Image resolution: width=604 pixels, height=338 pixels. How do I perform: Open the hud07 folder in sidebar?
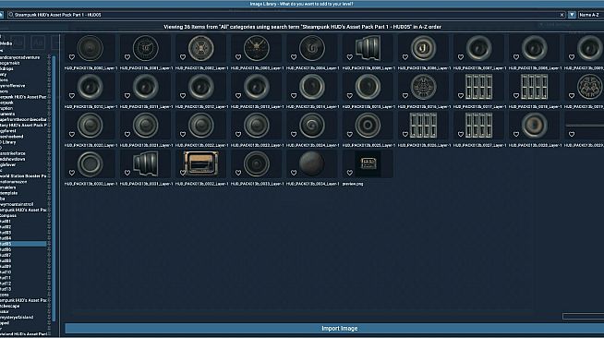pyautogui.click(x=6, y=255)
